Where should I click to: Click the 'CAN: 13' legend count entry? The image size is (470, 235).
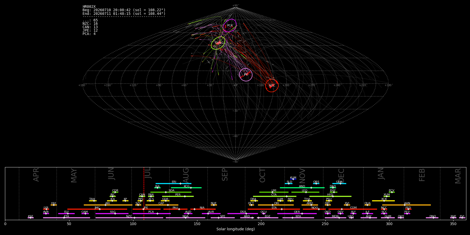(x=90, y=27)
